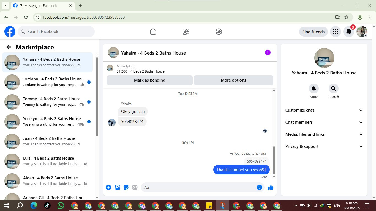Screen dimensions: 376x211
Task: Click the ENG language indicator
Action: pyautogui.click(x=337, y=206)
